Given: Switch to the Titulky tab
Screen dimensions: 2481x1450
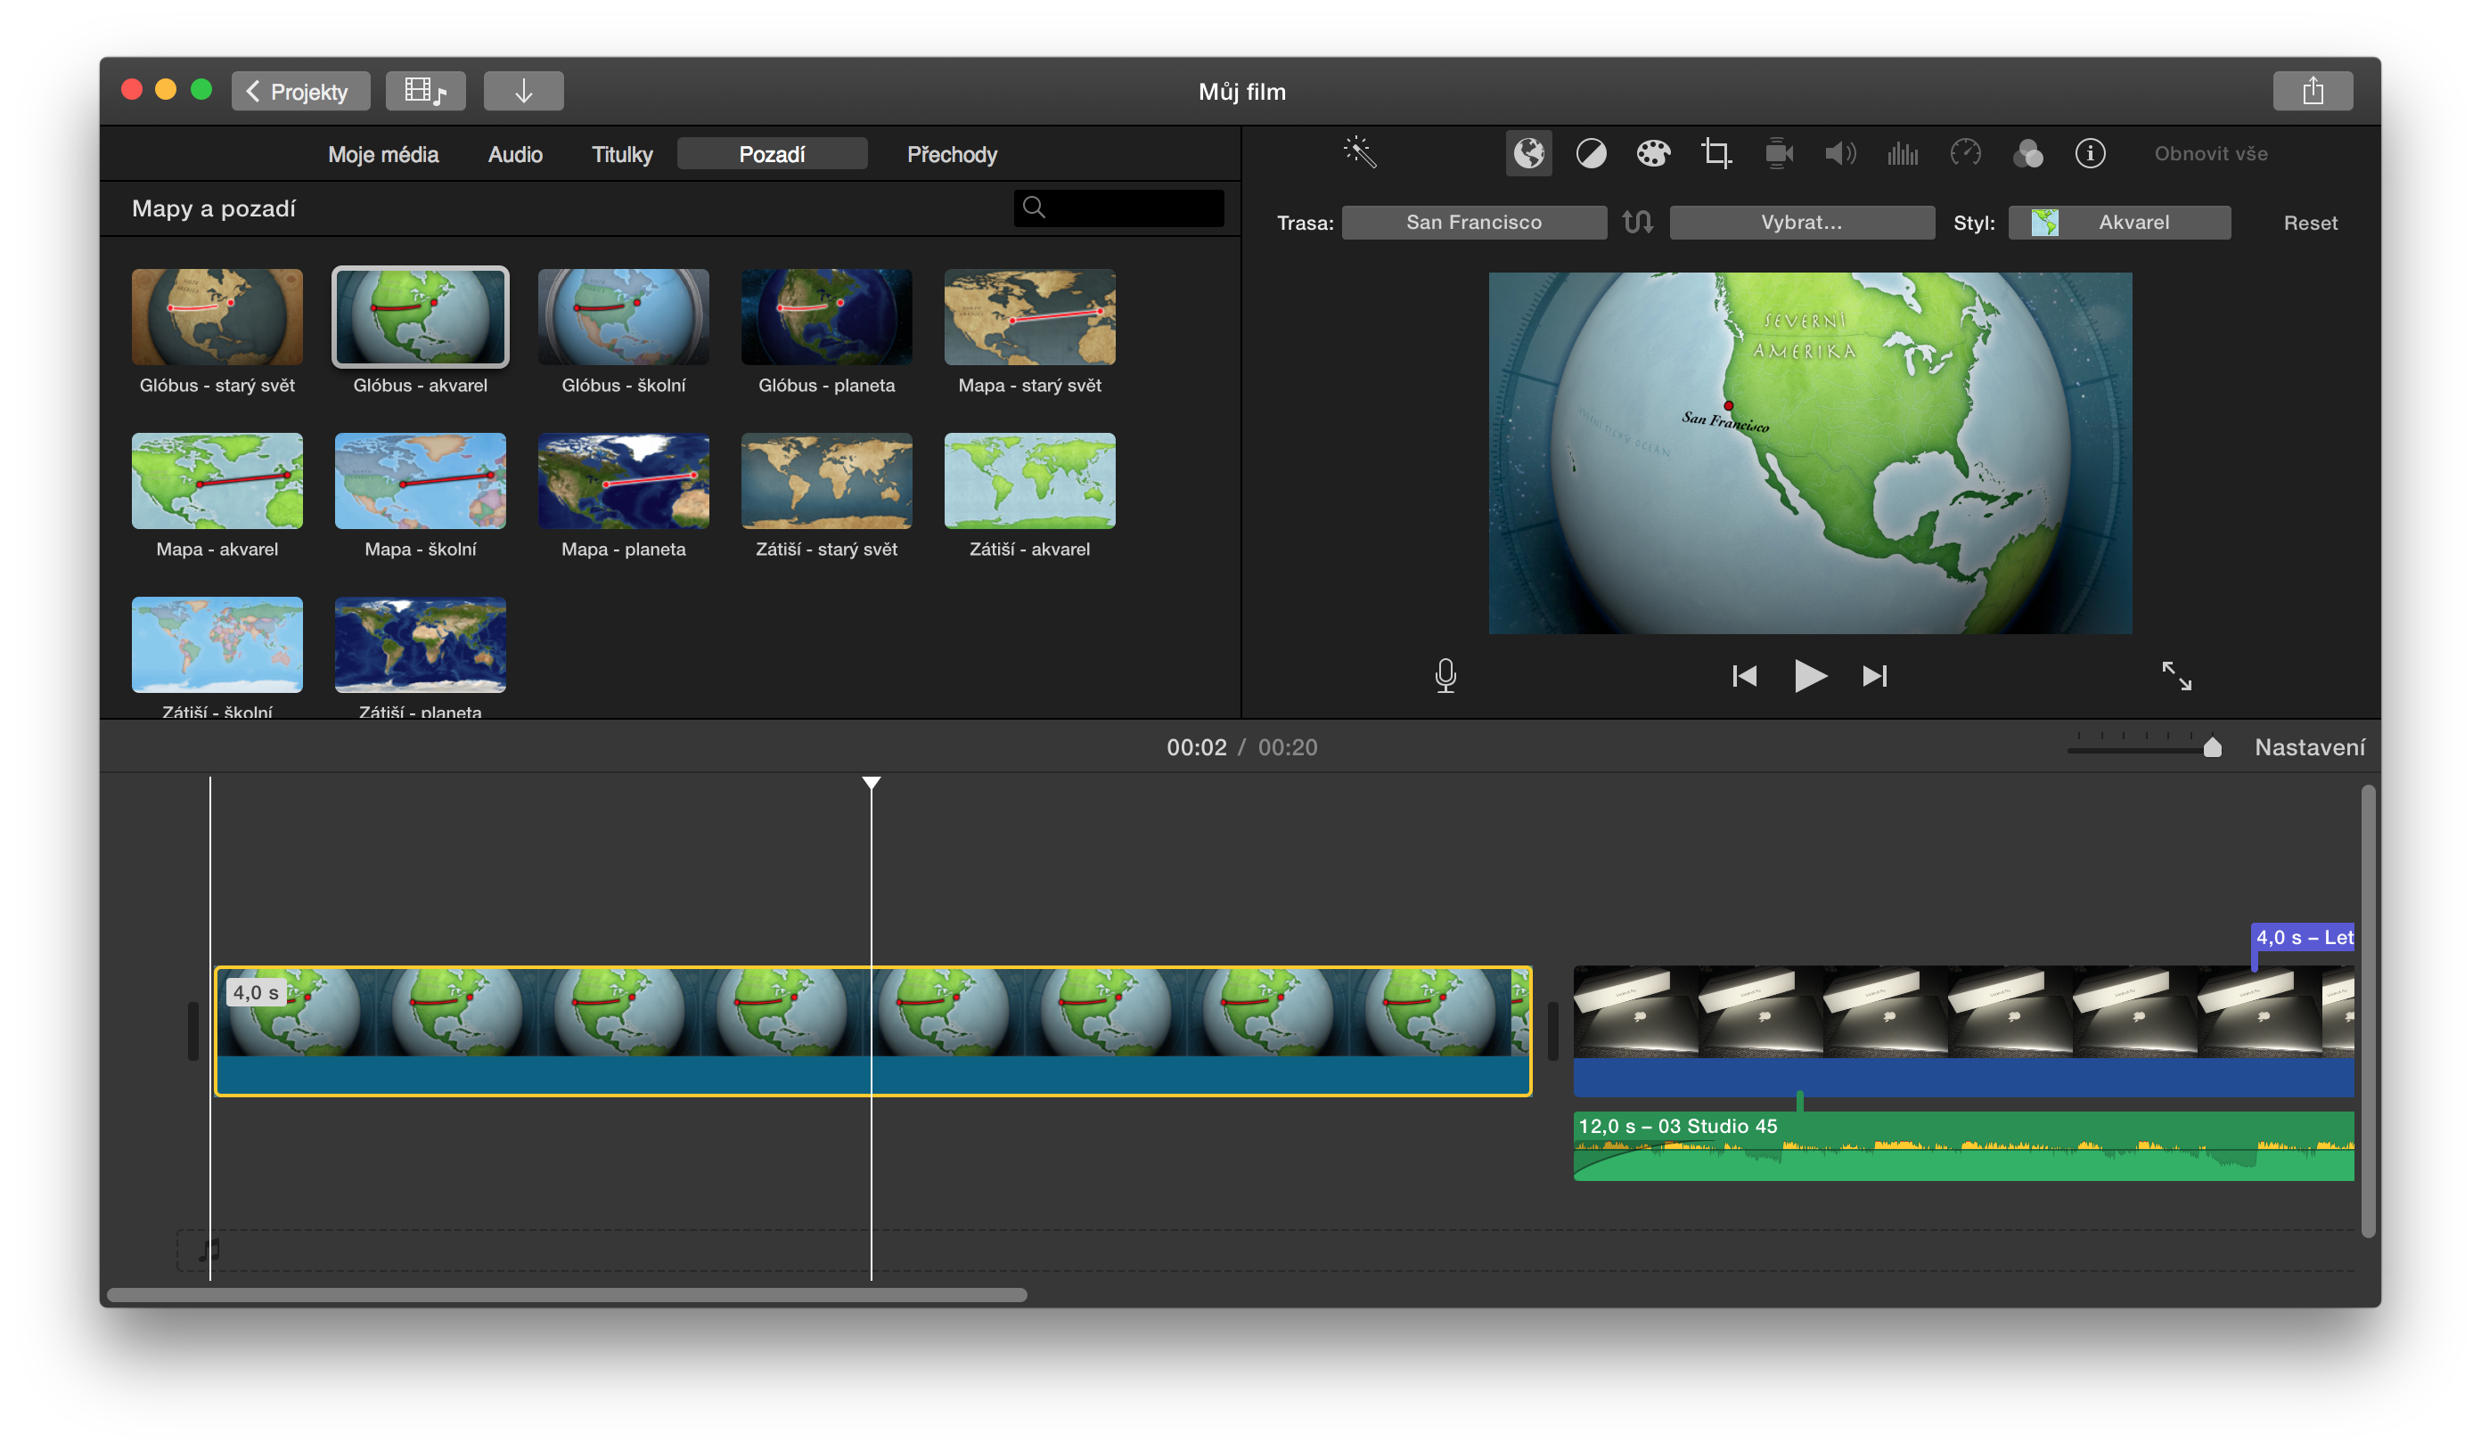Looking at the screenshot, I should coord(621,154).
